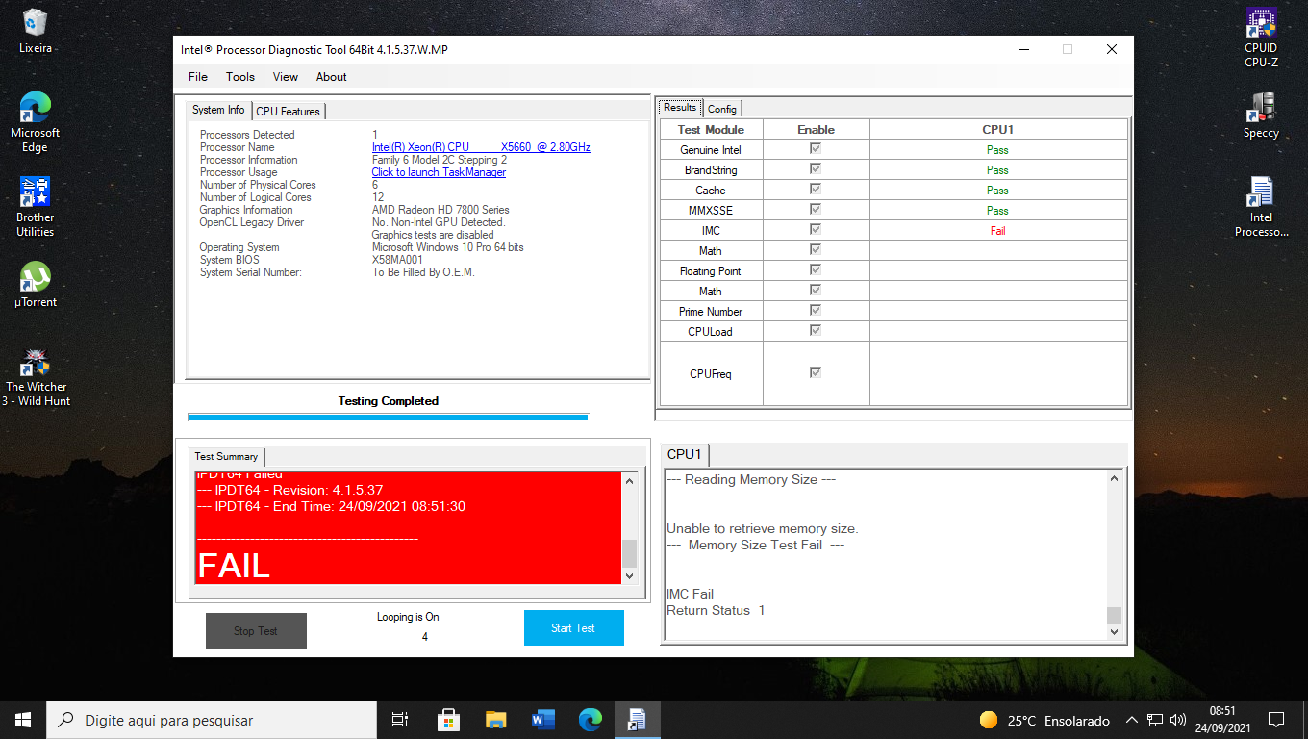Open the notification center icon
This screenshot has height=739, width=1308.
click(x=1276, y=720)
